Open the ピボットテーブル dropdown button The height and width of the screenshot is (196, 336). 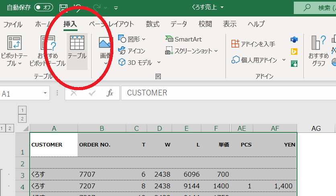pos(14,51)
